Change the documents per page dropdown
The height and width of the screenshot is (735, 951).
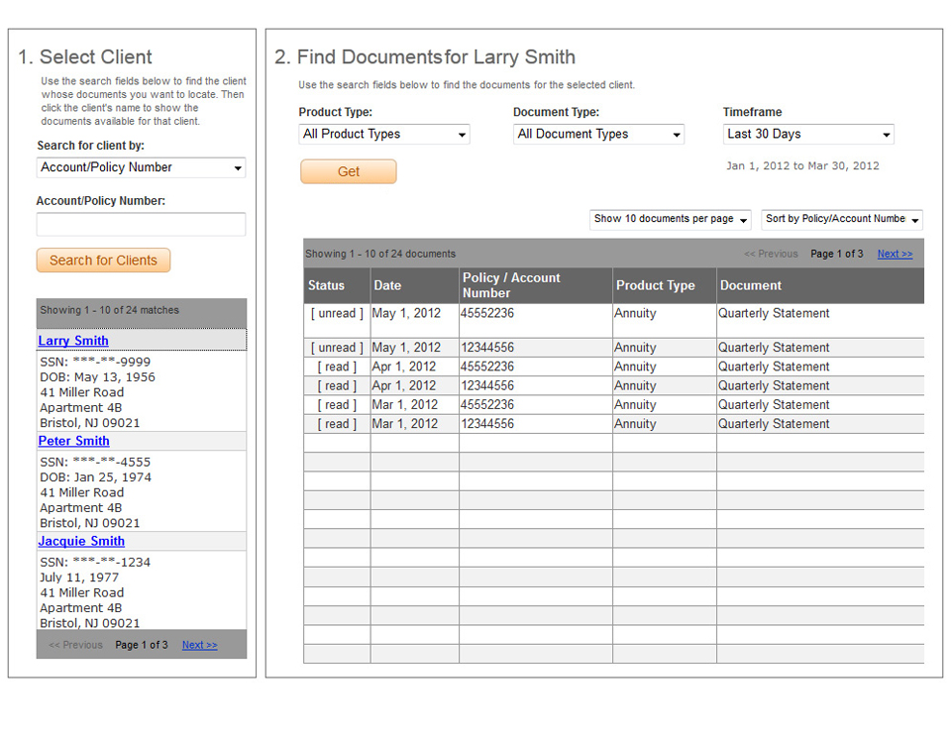click(x=671, y=219)
